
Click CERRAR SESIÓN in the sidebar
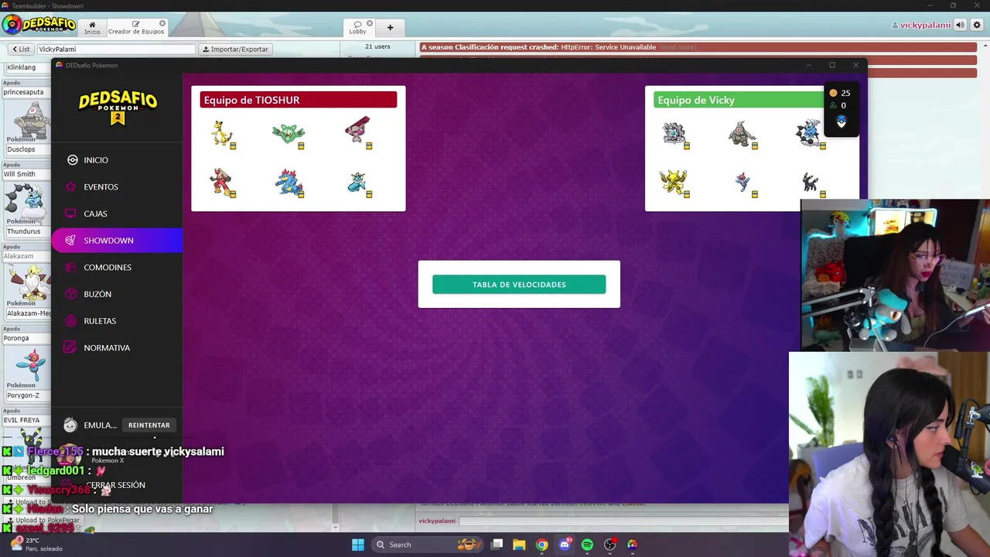coord(115,485)
